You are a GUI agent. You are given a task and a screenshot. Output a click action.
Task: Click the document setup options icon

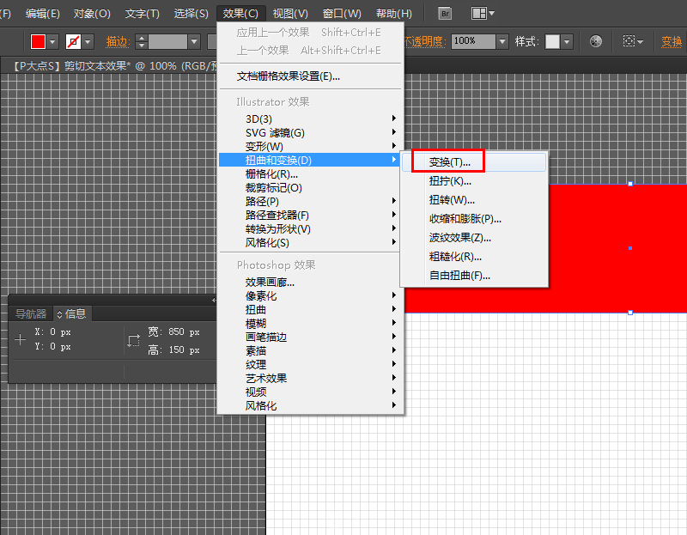[x=628, y=40]
